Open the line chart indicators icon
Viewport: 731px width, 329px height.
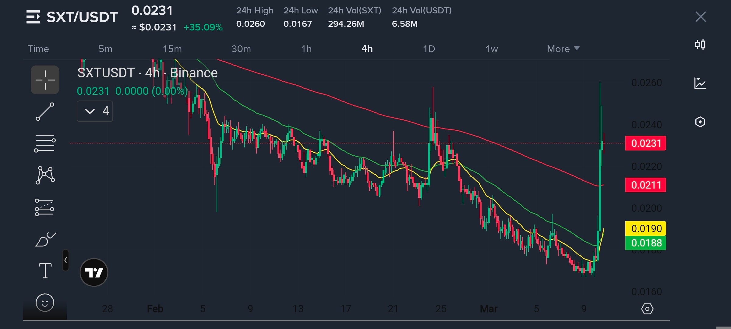coord(700,83)
